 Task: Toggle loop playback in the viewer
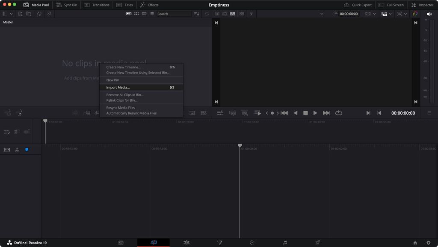tap(339, 113)
